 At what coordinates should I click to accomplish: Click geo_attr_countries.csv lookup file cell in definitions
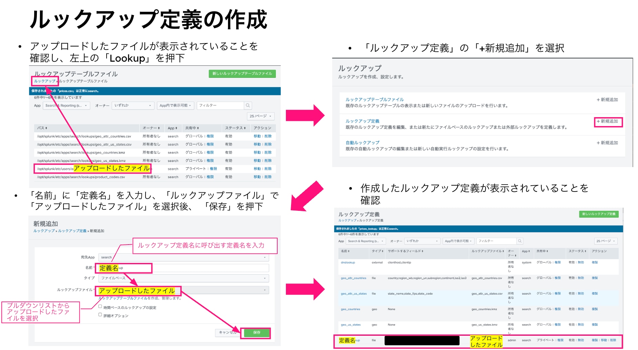coord(487,278)
